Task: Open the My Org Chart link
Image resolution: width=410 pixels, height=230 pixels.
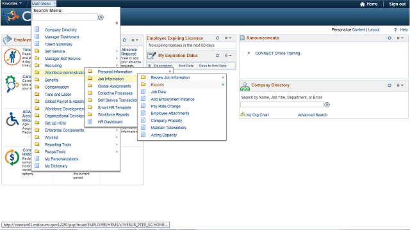Action: [258, 115]
